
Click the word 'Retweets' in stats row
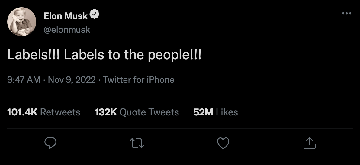tap(60, 112)
